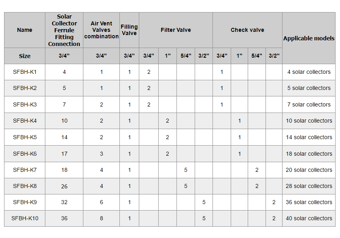
Task: Select the Size row label
Action: (25, 56)
